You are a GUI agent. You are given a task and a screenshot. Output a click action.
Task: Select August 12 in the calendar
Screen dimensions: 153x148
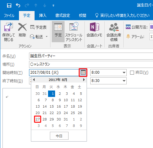(x=80, y=100)
